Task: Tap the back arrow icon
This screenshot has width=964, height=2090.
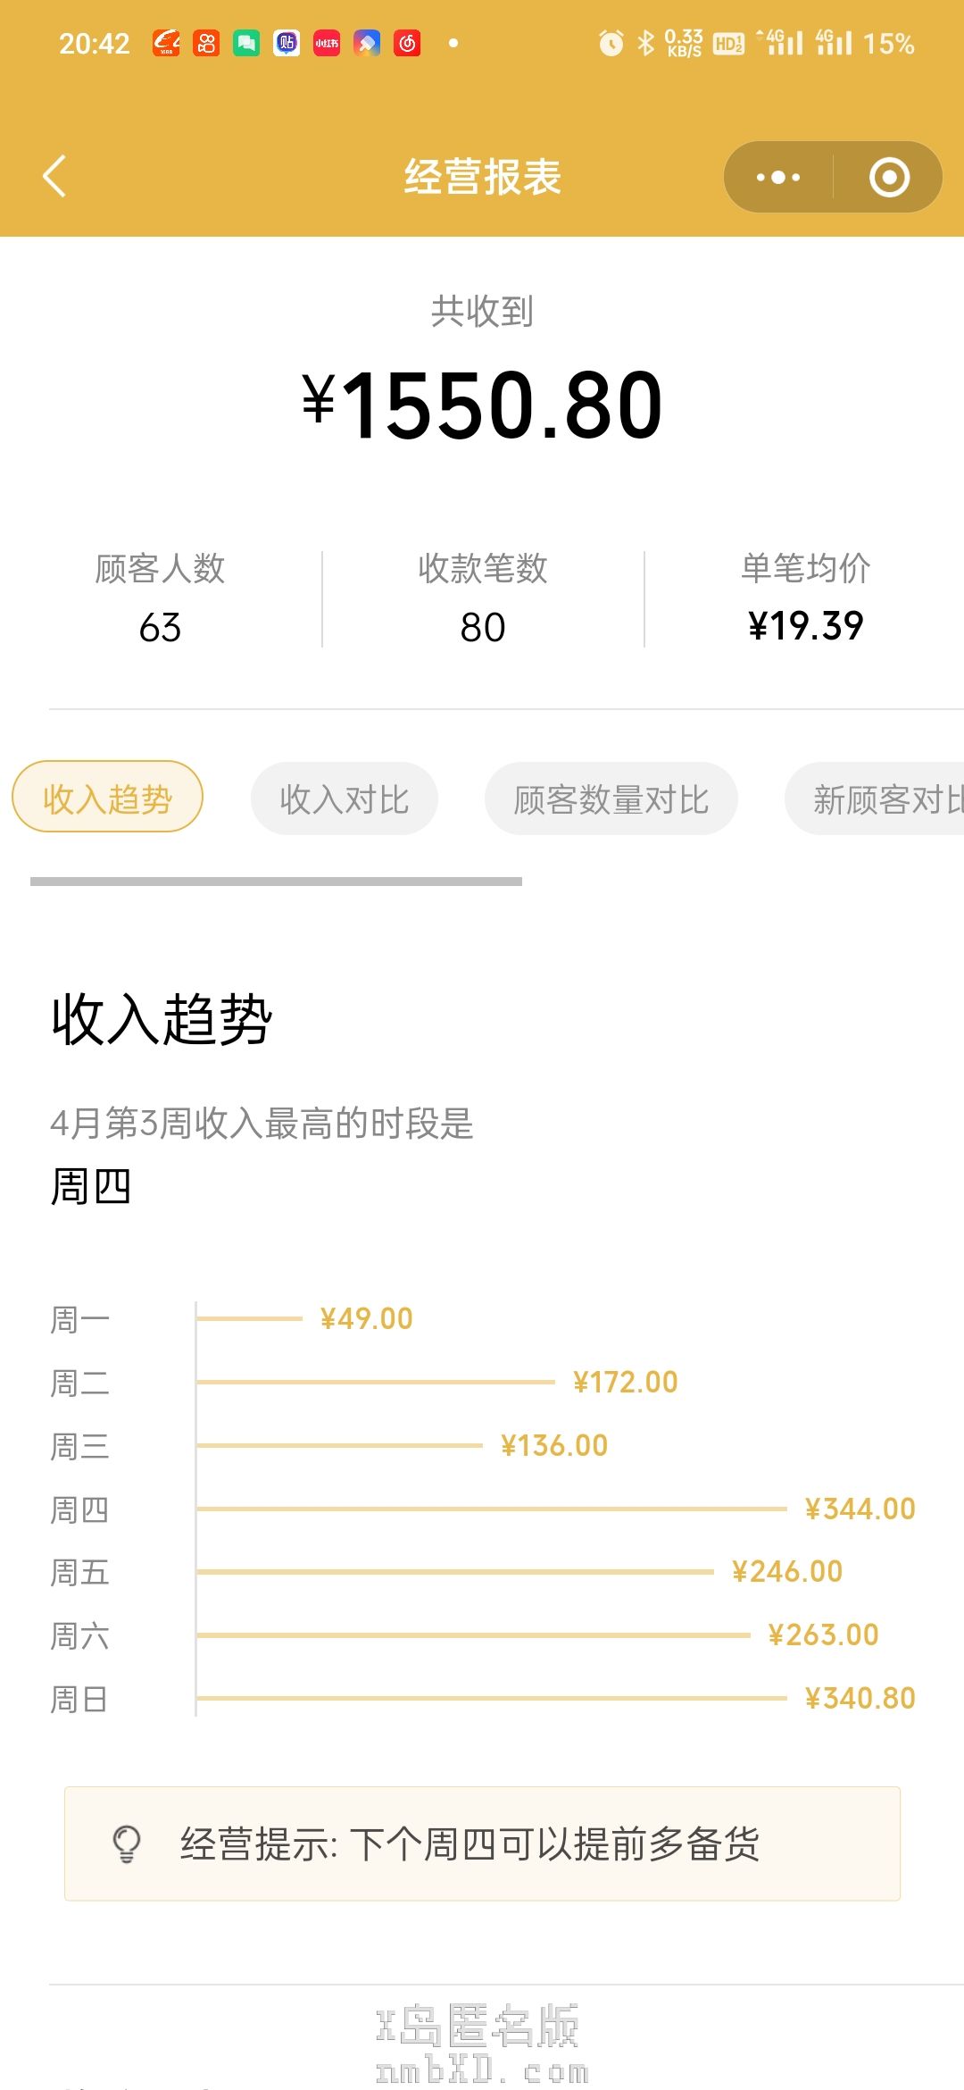Action: 55,176
